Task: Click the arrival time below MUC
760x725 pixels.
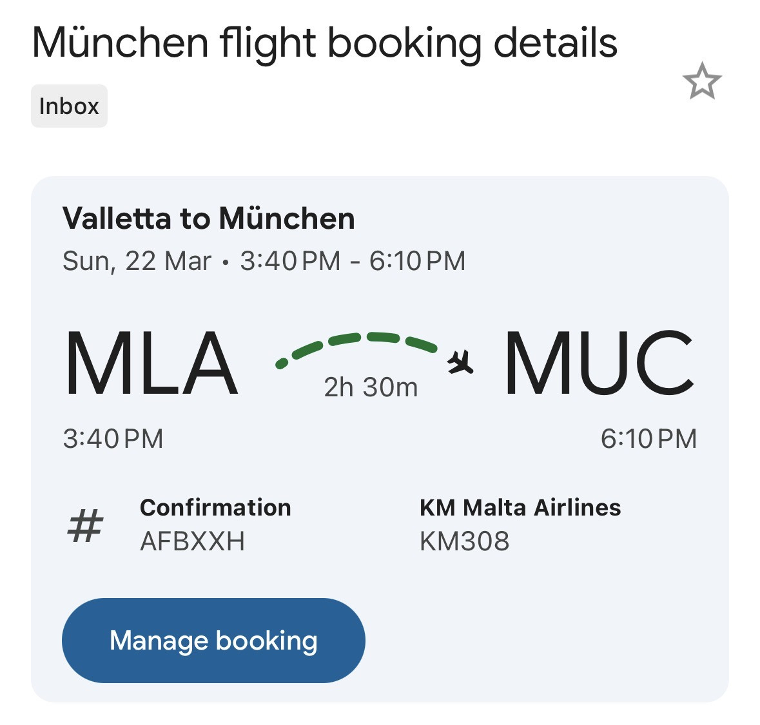Action: point(648,439)
